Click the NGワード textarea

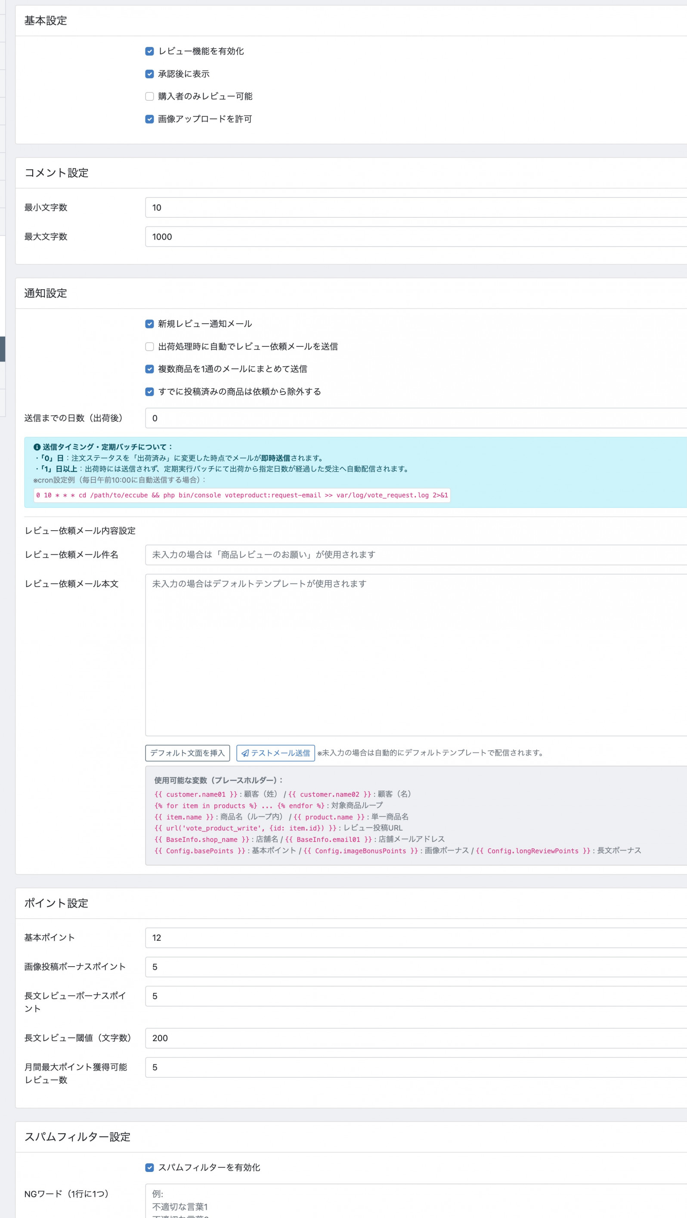click(x=416, y=1201)
